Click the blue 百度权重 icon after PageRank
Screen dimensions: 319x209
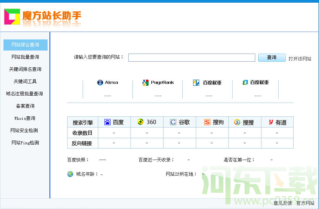pyautogui.click(x=196, y=83)
